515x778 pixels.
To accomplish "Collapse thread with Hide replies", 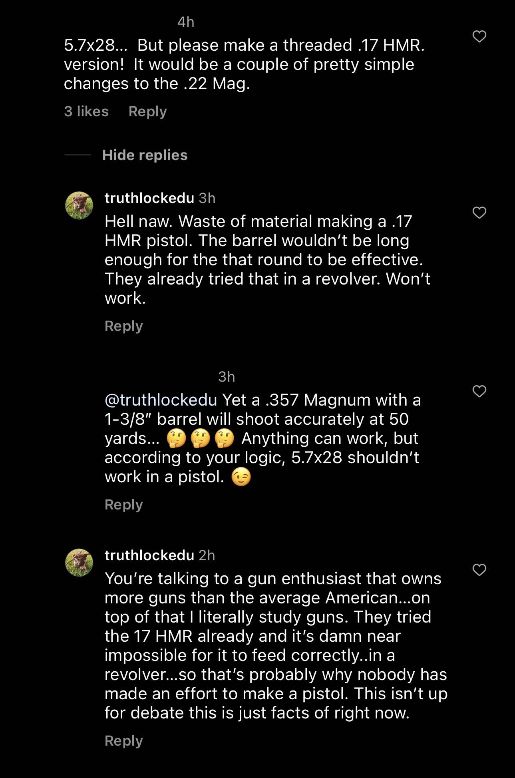I will pyautogui.click(x=145, y=155).
